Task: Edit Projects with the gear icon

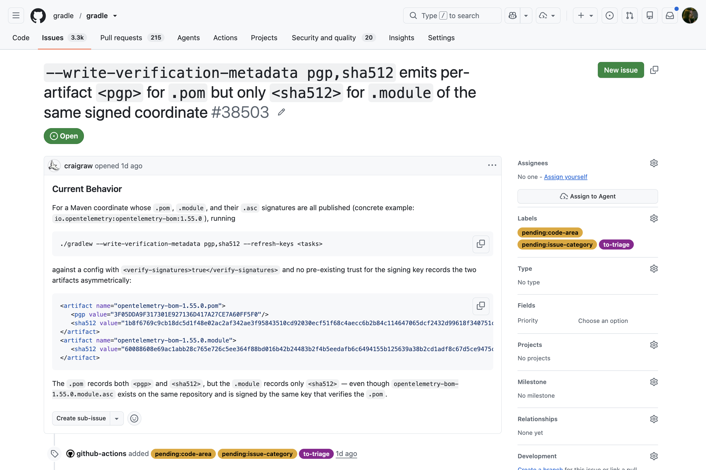Action: point(654,345)
